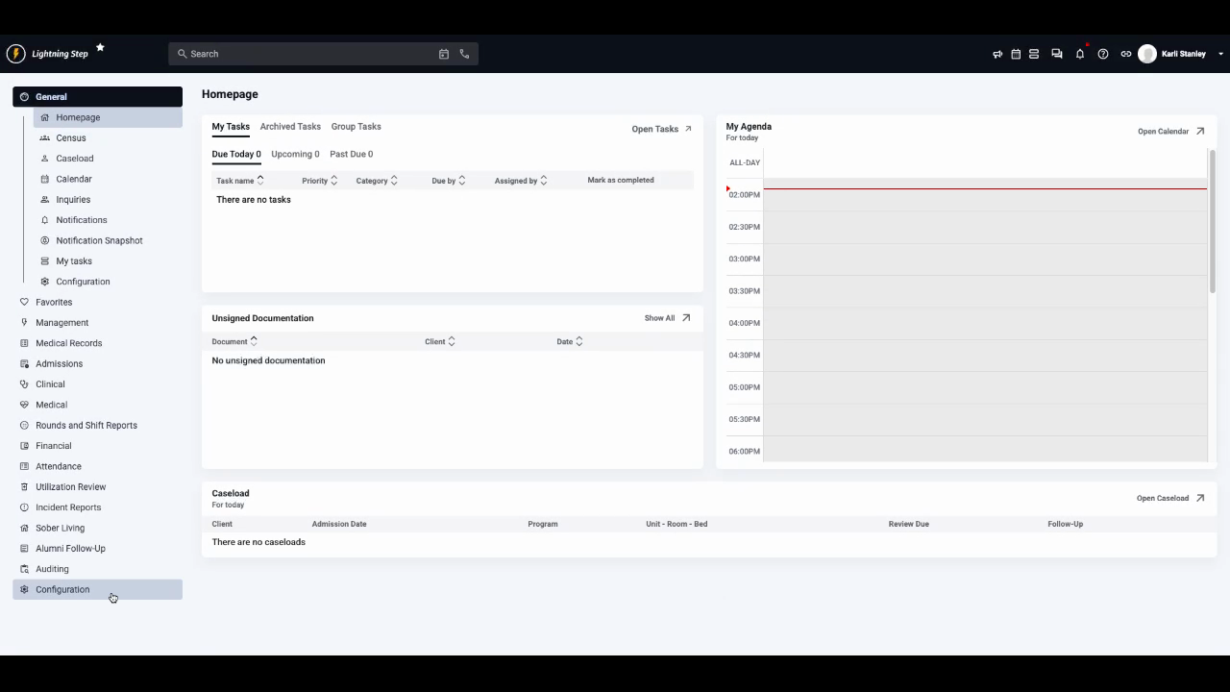
Task: Open Karli Stanley's profile avatar
Action: tap(1147, 54)
